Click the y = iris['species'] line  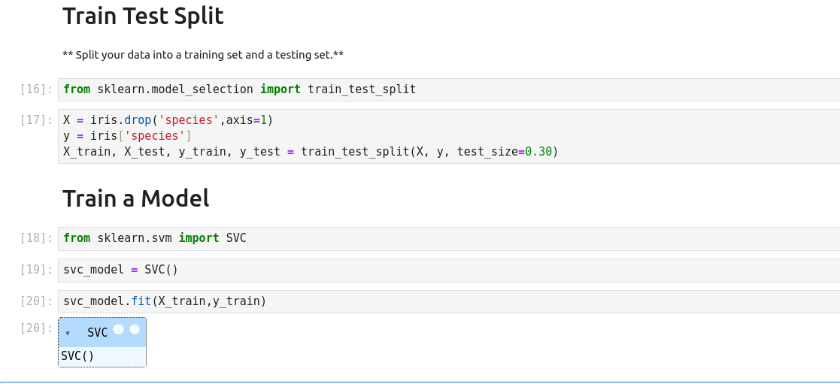pyautogui.click(x=127, y=136)
